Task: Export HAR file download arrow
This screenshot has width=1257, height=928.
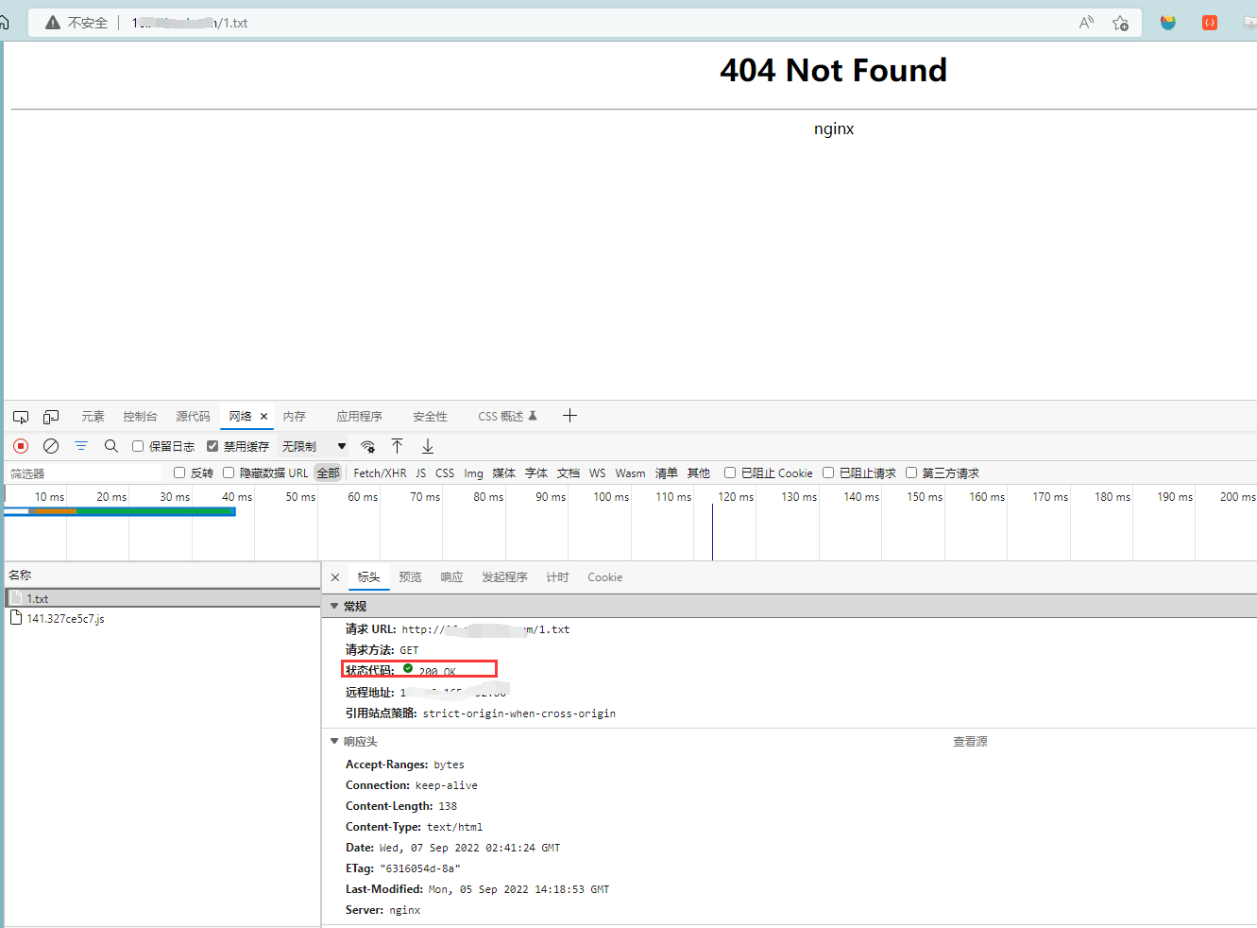Action: coord(428,446)
